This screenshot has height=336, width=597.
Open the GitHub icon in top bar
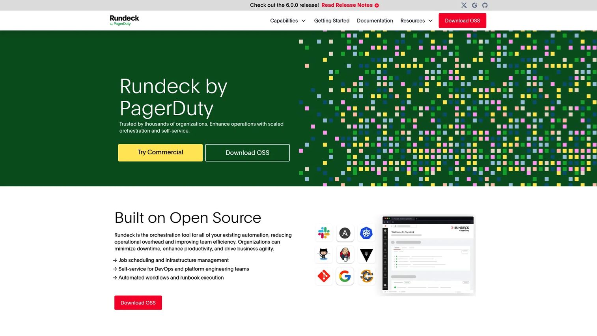point(485,5)
